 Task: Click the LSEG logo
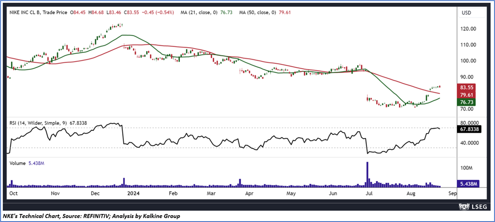pyautogui.click(x=473, y=206)
